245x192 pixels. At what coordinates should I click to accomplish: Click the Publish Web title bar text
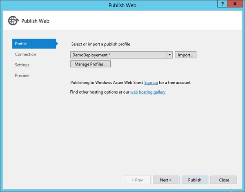(122, 5)
